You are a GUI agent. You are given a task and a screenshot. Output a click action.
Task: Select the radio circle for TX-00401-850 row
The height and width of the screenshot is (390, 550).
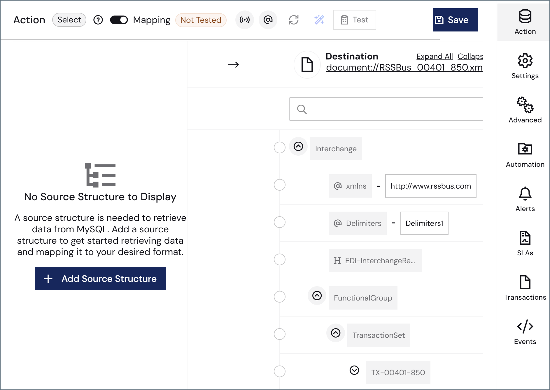pos(280,371)
